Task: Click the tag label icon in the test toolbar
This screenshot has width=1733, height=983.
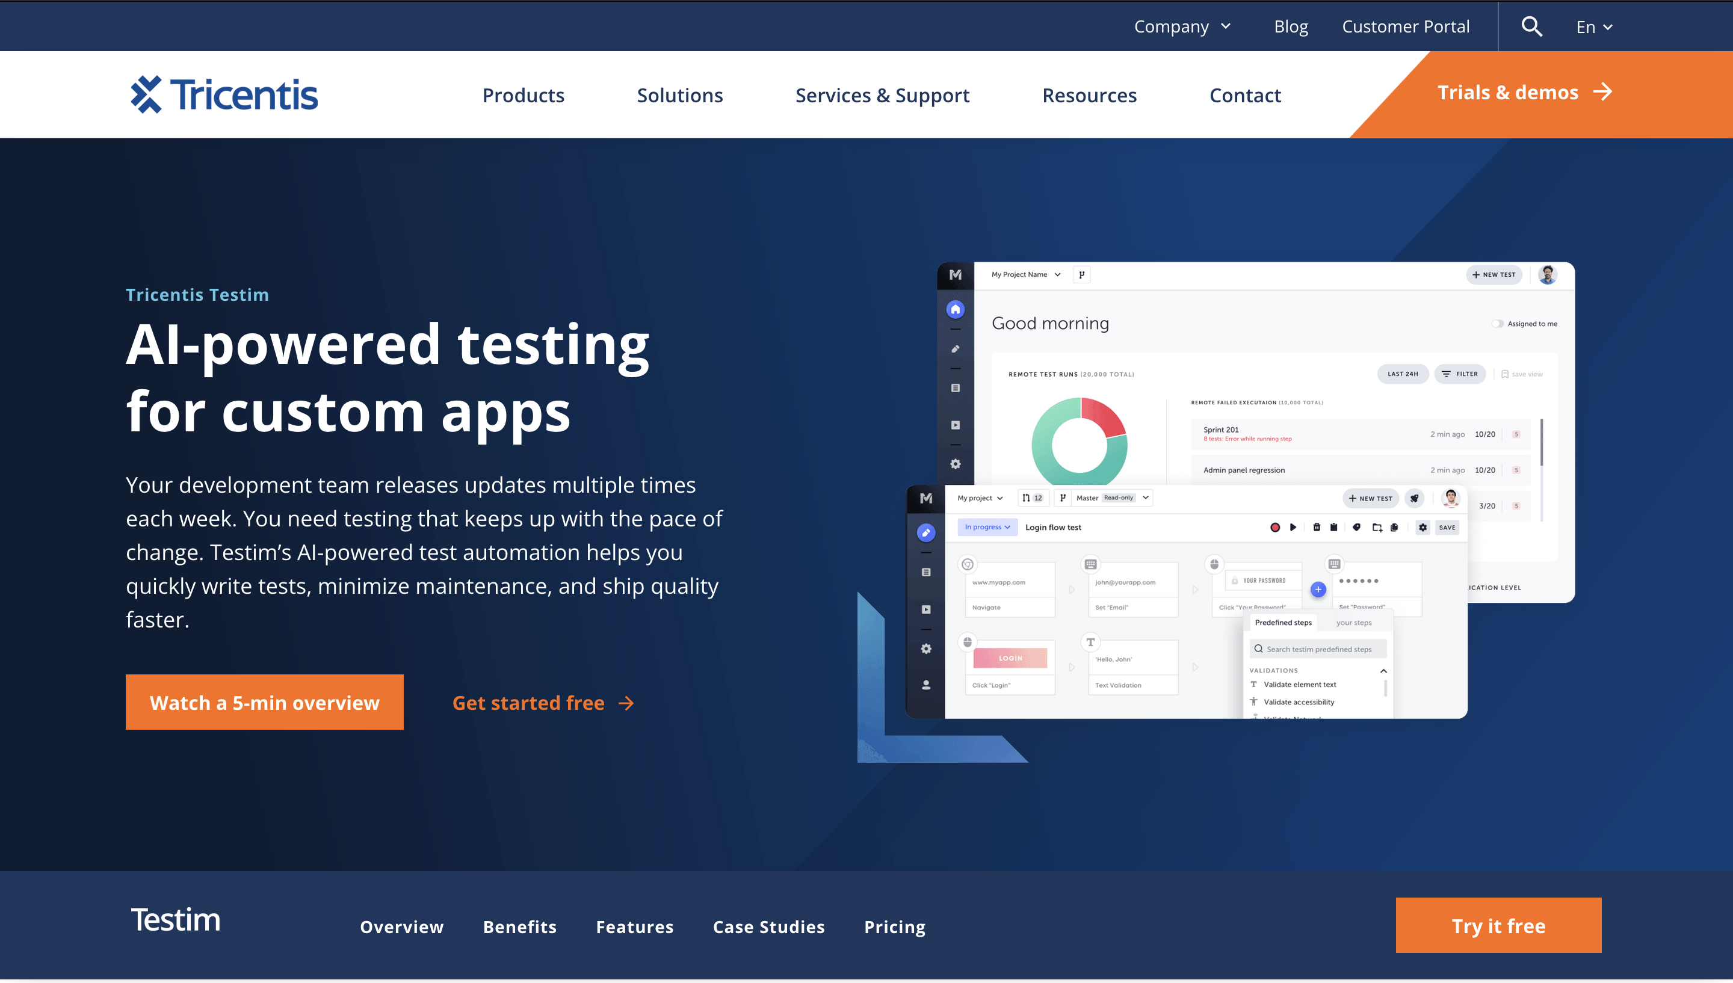Action: click(x=1356, y=528)
